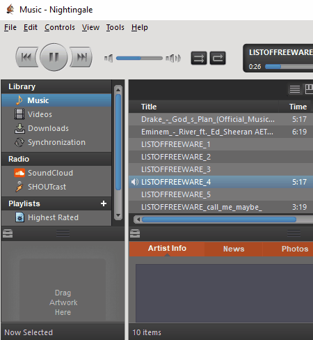This screenshot has height=340, width=313.
Task: Skip to the next track
Action: coord(81,57)
